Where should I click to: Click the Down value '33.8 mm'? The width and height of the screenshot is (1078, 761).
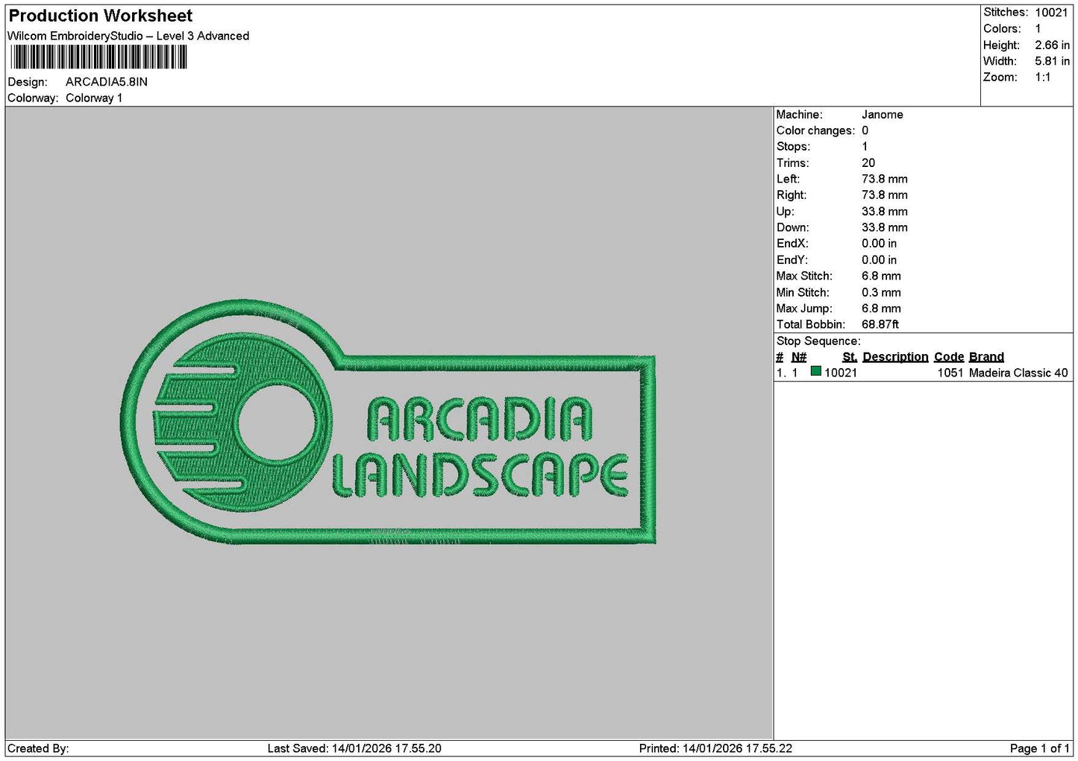(x=885, y=227)
